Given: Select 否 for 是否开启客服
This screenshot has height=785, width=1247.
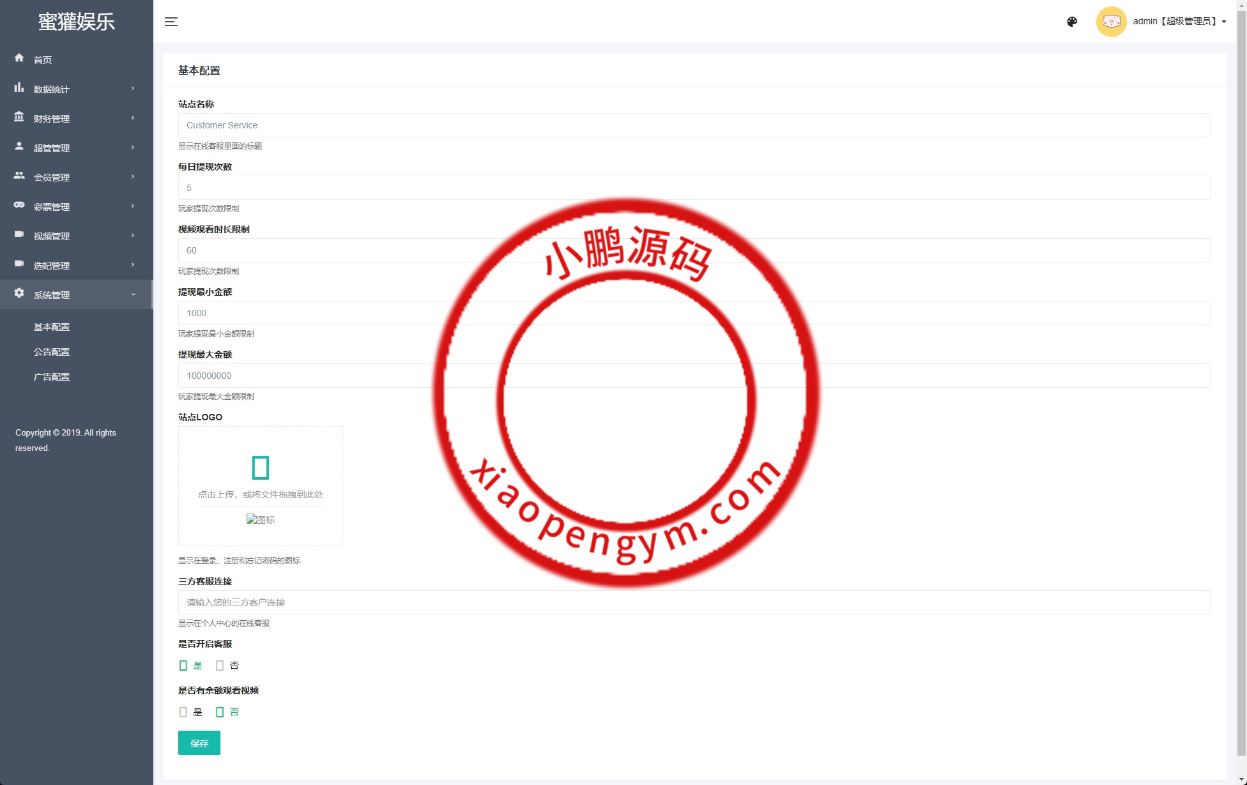Looking at the screenshot, I should point(220,666).
